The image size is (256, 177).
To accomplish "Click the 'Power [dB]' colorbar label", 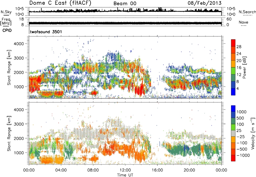I will (x=244, y=67).
